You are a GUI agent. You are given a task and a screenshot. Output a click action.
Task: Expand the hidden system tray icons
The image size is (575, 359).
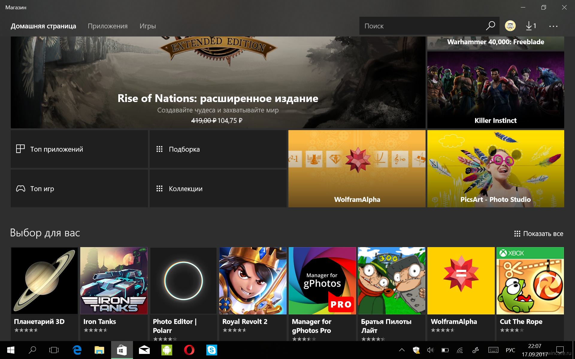402,350
